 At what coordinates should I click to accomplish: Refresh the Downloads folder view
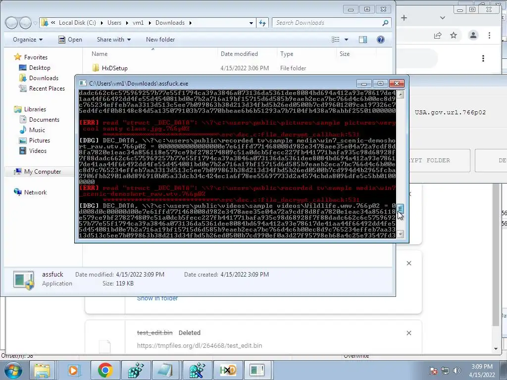click(x=262, y=23)
